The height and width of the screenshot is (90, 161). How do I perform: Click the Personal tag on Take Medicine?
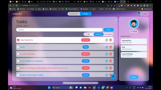(86, 40)
